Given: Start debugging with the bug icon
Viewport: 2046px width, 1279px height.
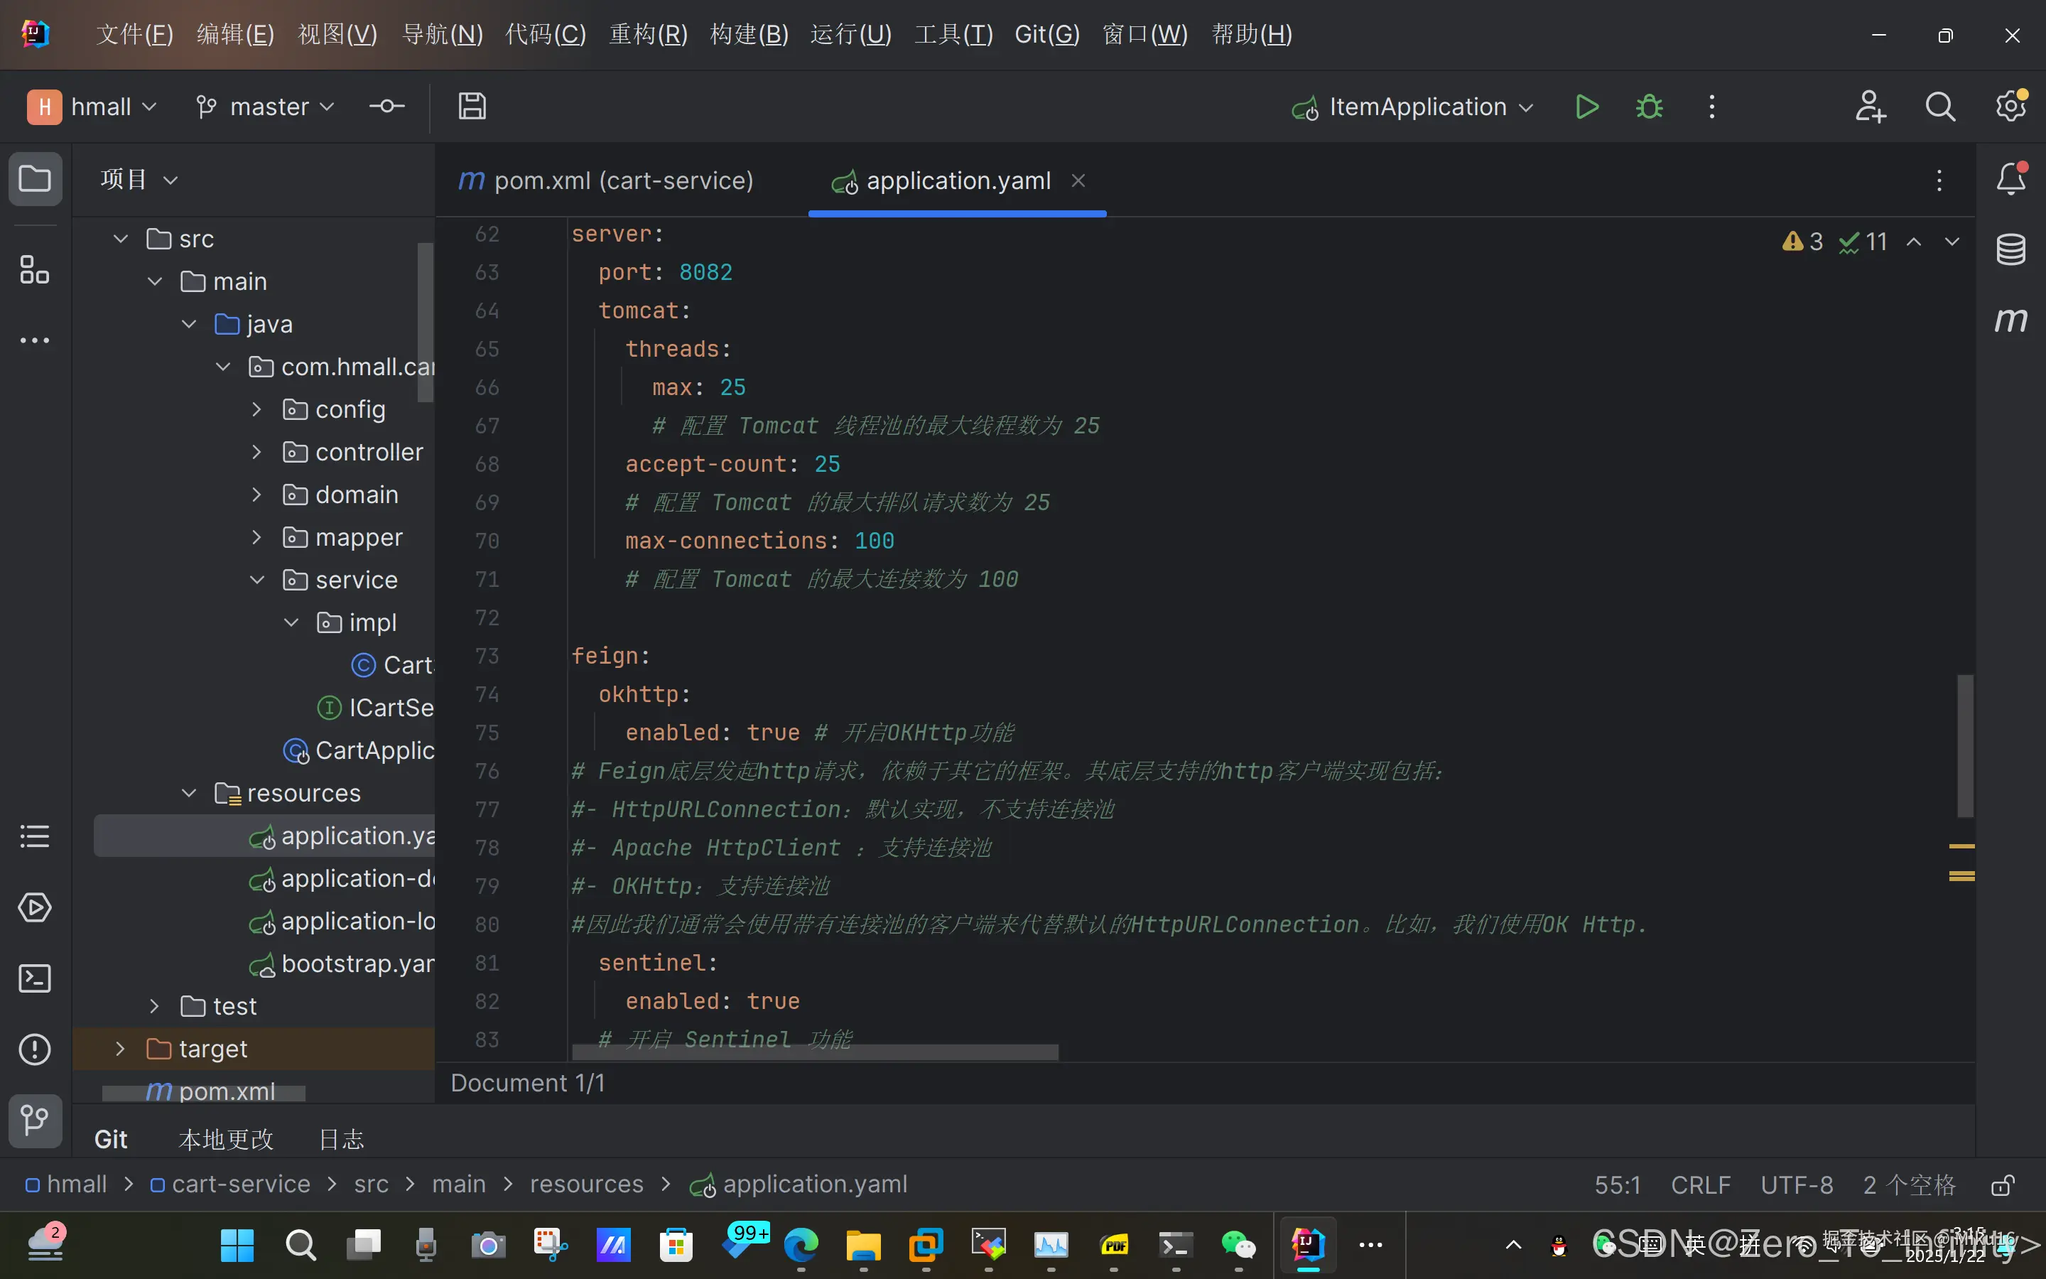Looking at the screenshot, I should [1649, 107].
